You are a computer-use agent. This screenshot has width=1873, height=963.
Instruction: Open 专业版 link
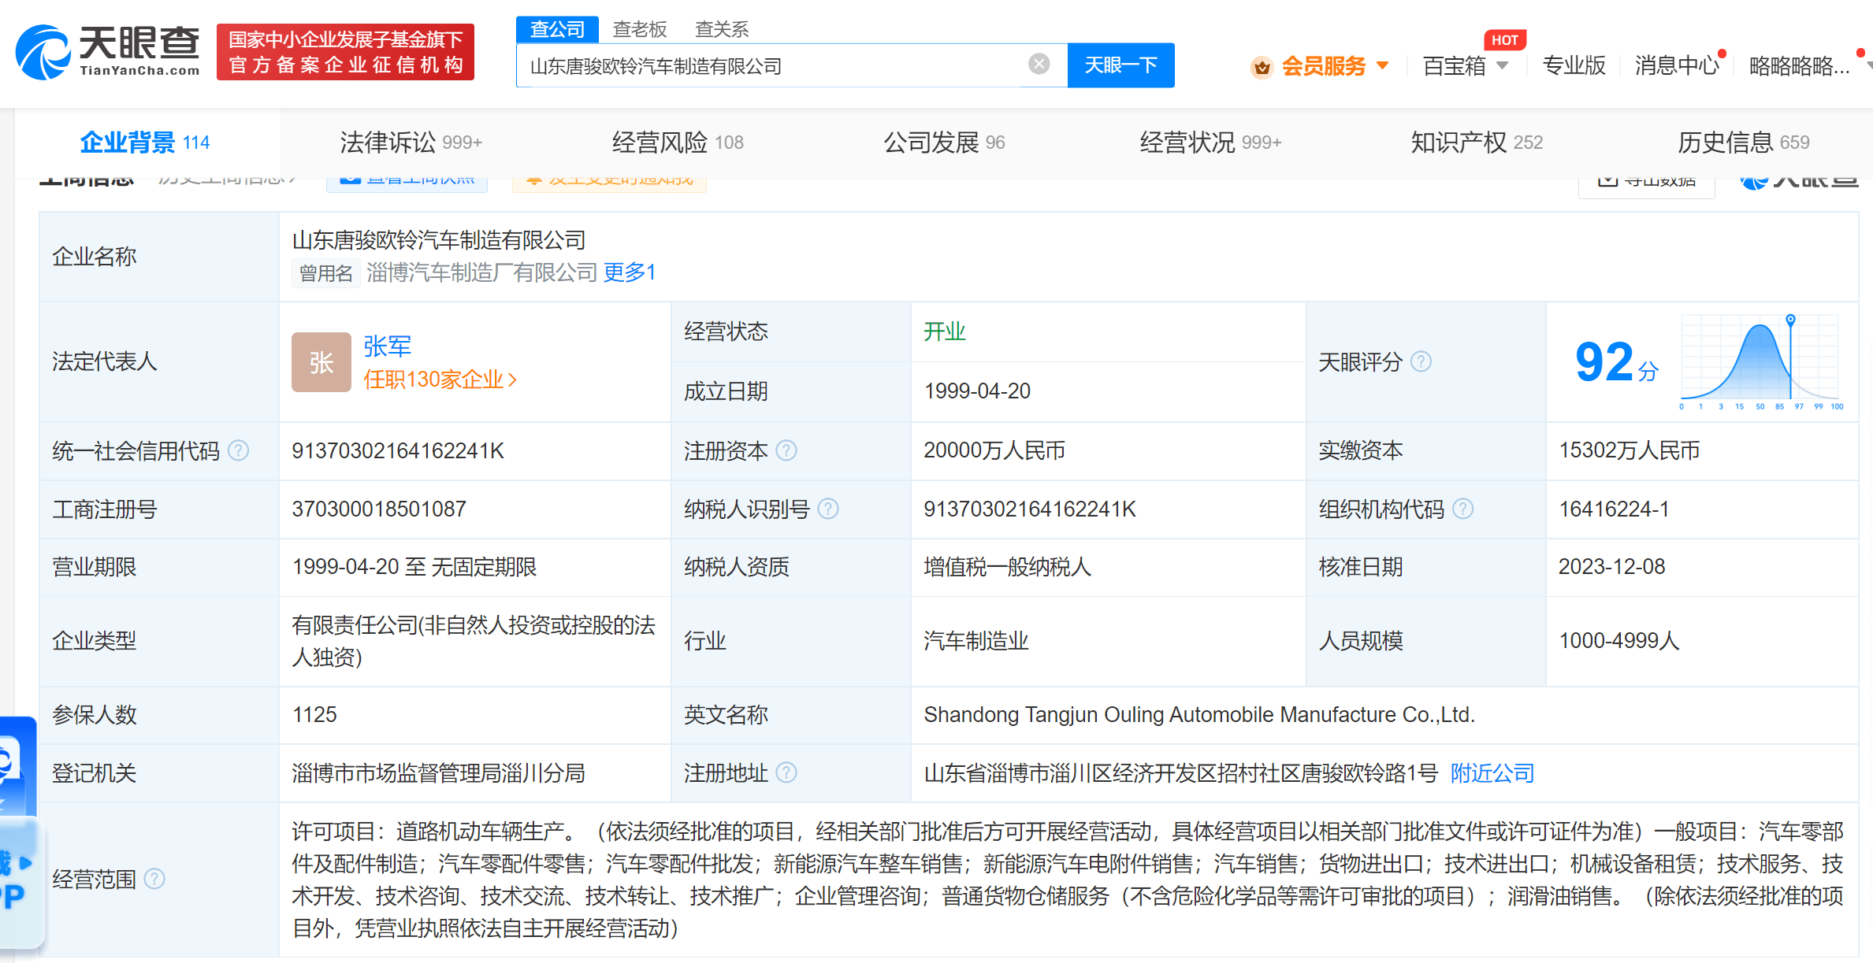(1574, 65)
